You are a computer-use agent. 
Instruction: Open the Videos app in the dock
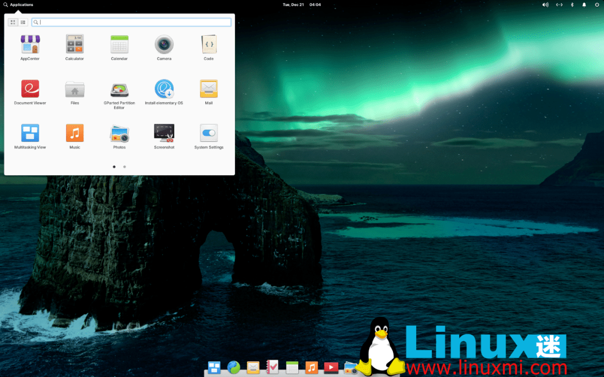pos(331,367)
